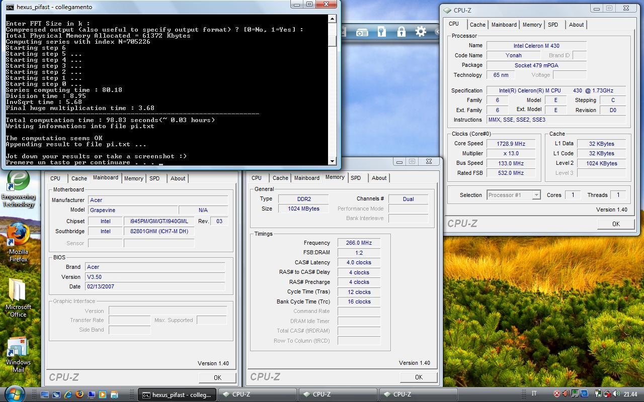This screenshot has width=644, height=402.
Task: Click the command prompt scroll down arrow
Action: tap(332, 161)
